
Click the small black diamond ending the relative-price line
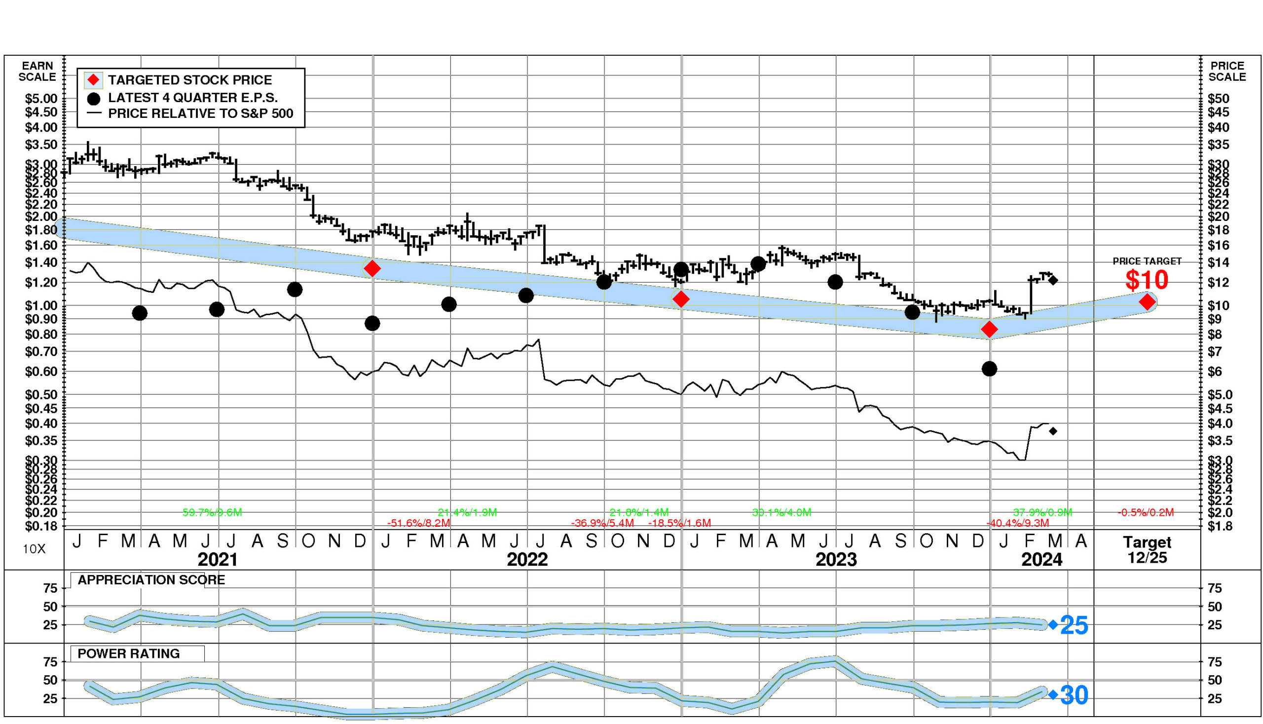coord(1053,431)
